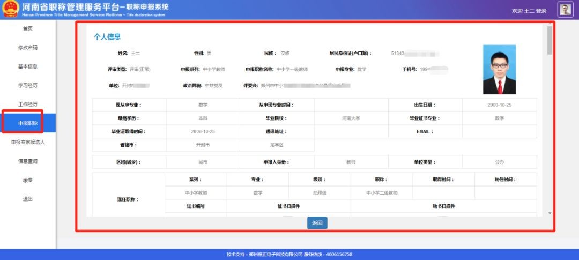Open 修改密码 menu item

point(28,48)
